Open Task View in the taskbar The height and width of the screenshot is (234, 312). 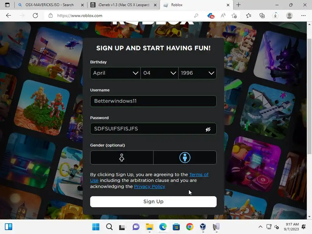122,227
